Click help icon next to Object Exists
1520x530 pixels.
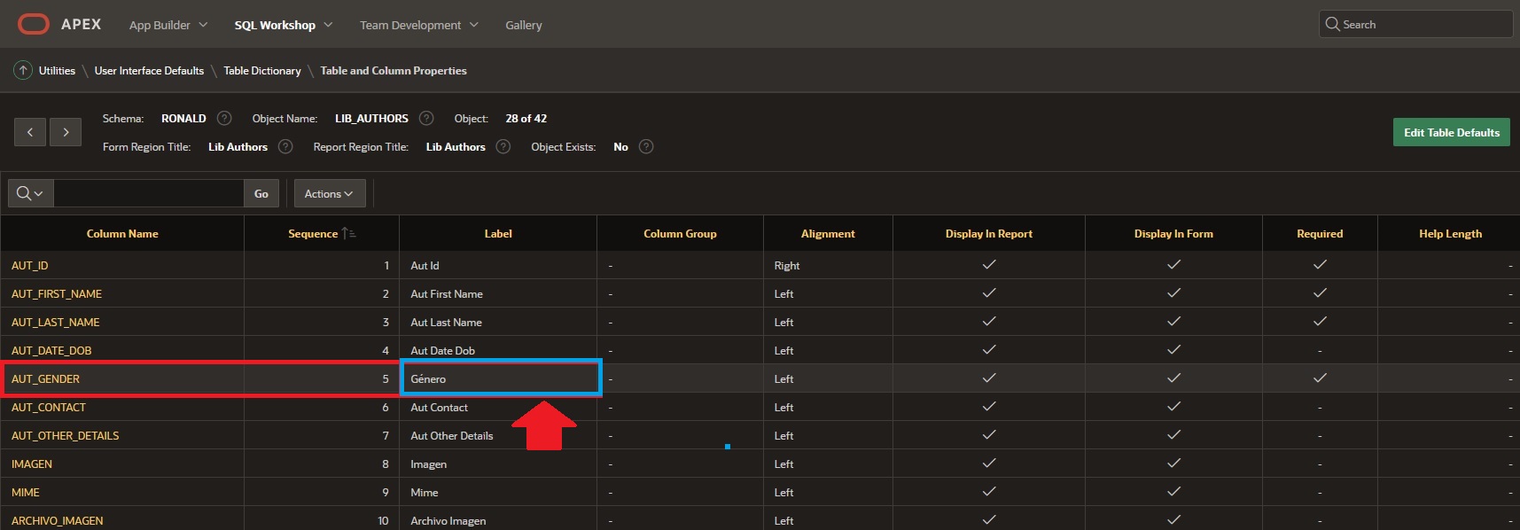point(646,146)
